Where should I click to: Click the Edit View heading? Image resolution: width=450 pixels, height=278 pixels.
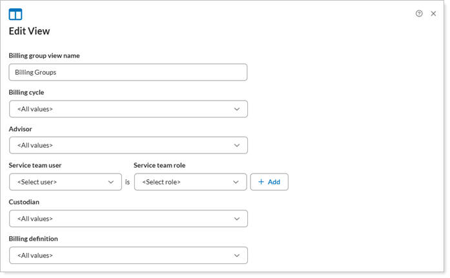(29, 31)
